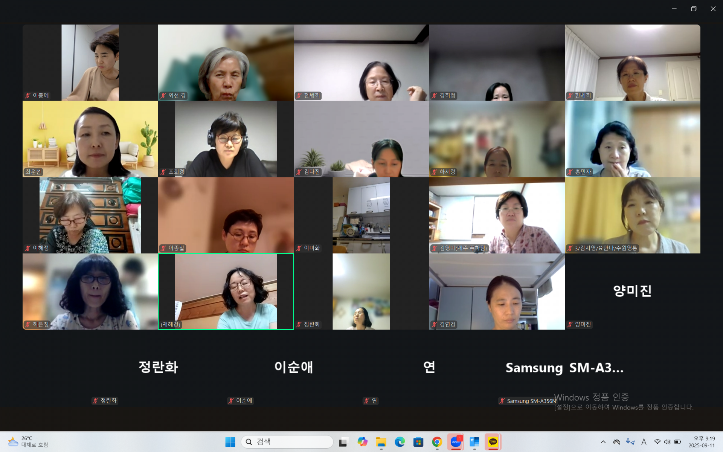Open Microsoft Store from the taskbar
This screenshot has height=452, width=723.
click(418, 442)
